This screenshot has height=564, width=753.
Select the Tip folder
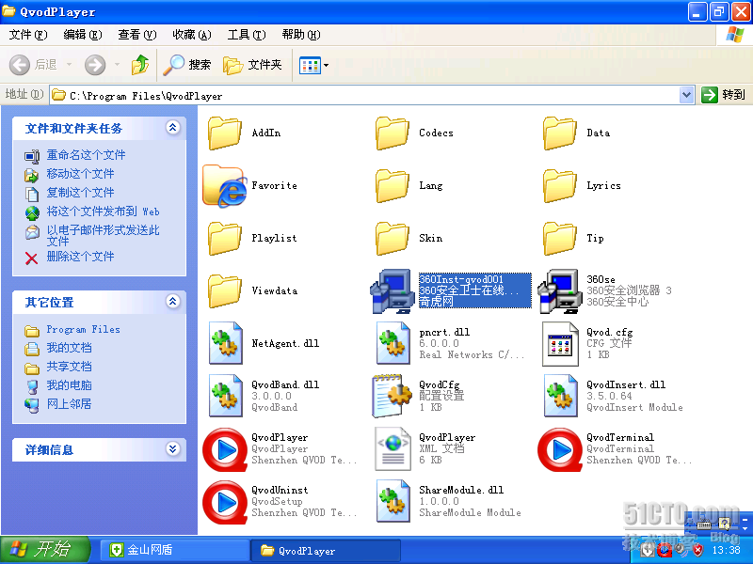pyautogui.click(x=559, y=239)
